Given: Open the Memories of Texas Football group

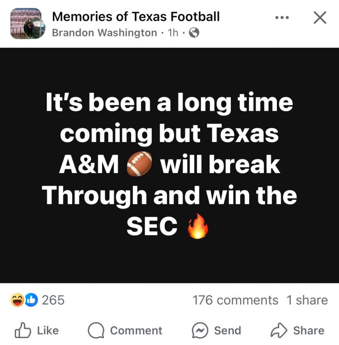Looking at the screenshot, I should (136, 17).
